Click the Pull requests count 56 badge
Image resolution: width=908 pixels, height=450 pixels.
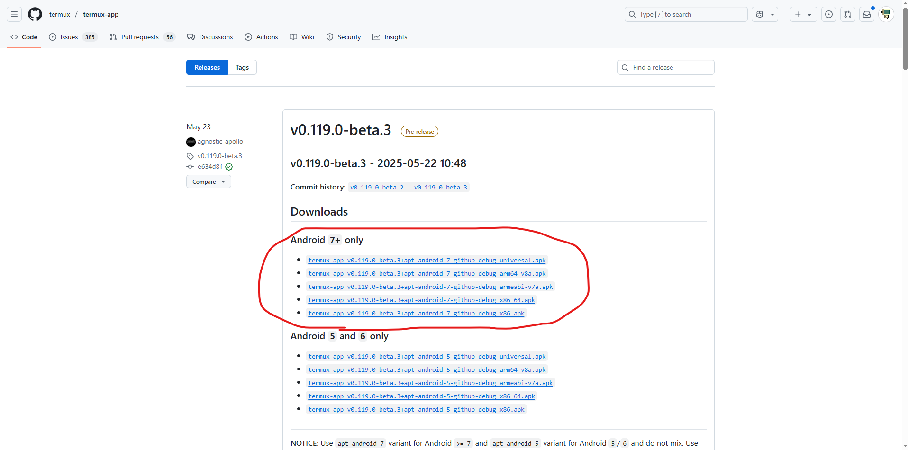(169, 37)
